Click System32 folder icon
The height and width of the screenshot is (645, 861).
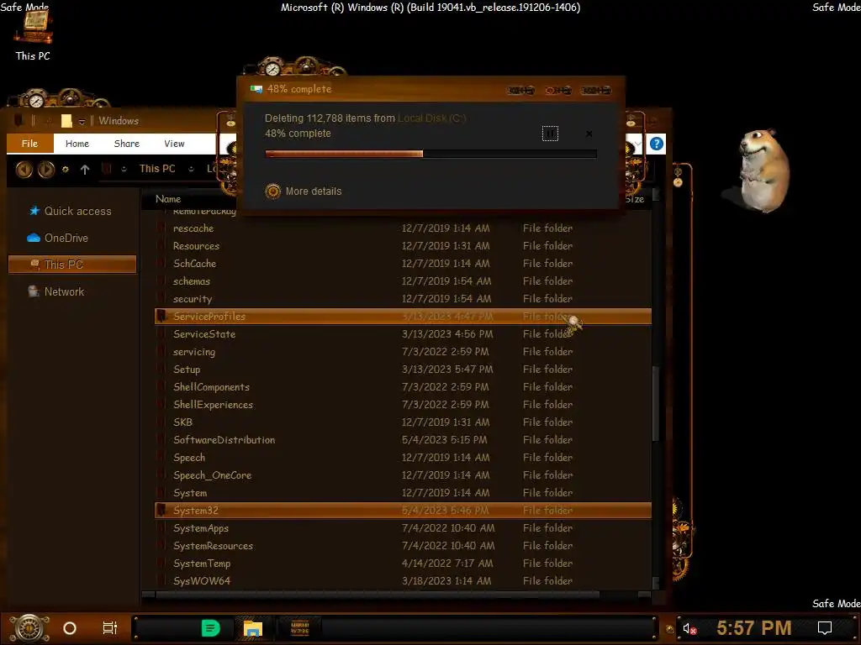tap(161, 510)
